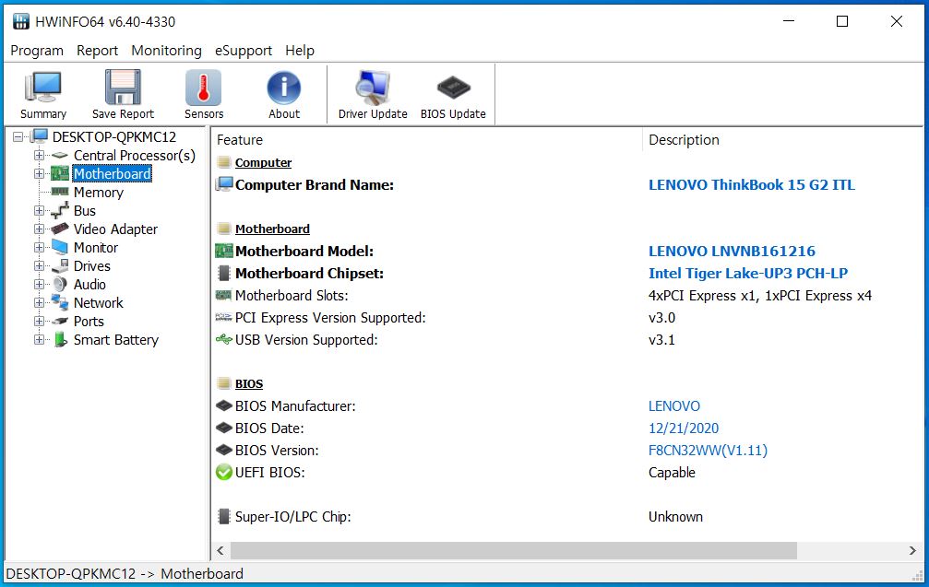Click the DESKTOP-QPKMC12 computer icon
Screen dimensions: 929x587
pos(39,136)
